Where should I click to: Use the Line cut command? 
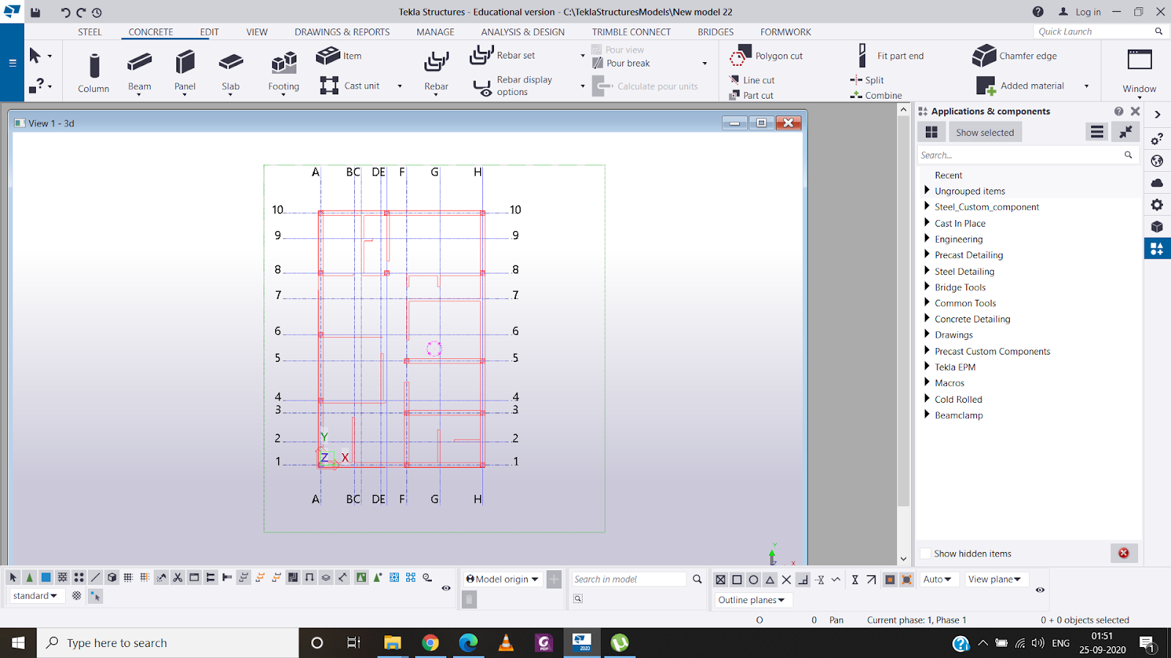[752, 80]
